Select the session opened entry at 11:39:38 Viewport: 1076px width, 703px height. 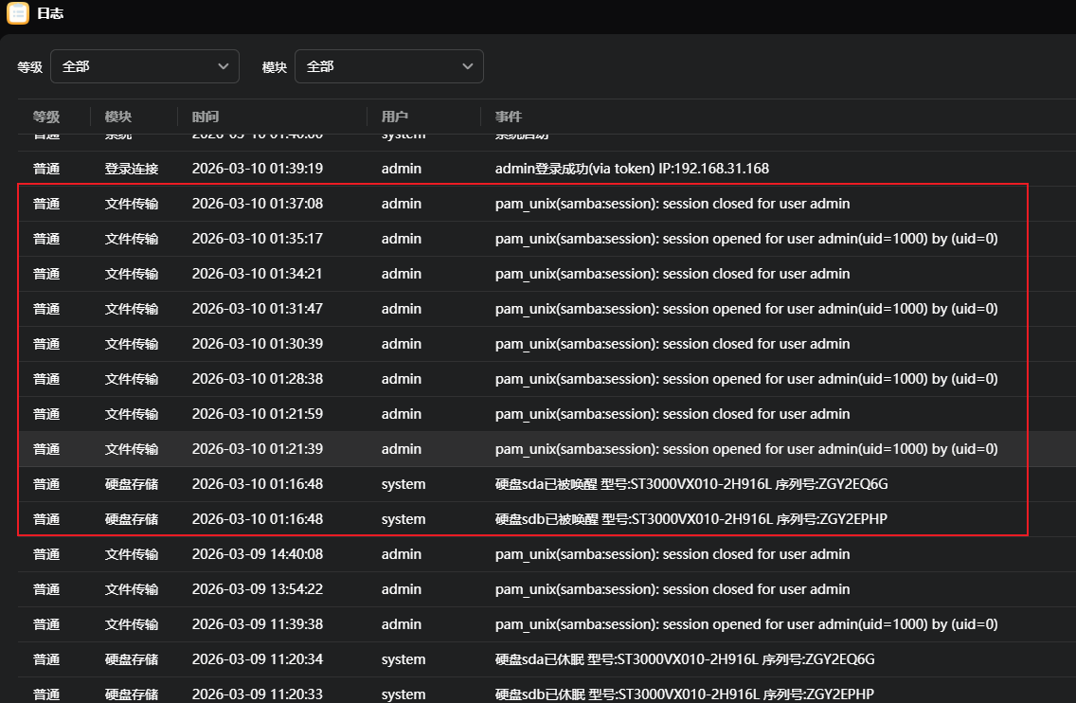pyautogui.click(x=745, y=624)
